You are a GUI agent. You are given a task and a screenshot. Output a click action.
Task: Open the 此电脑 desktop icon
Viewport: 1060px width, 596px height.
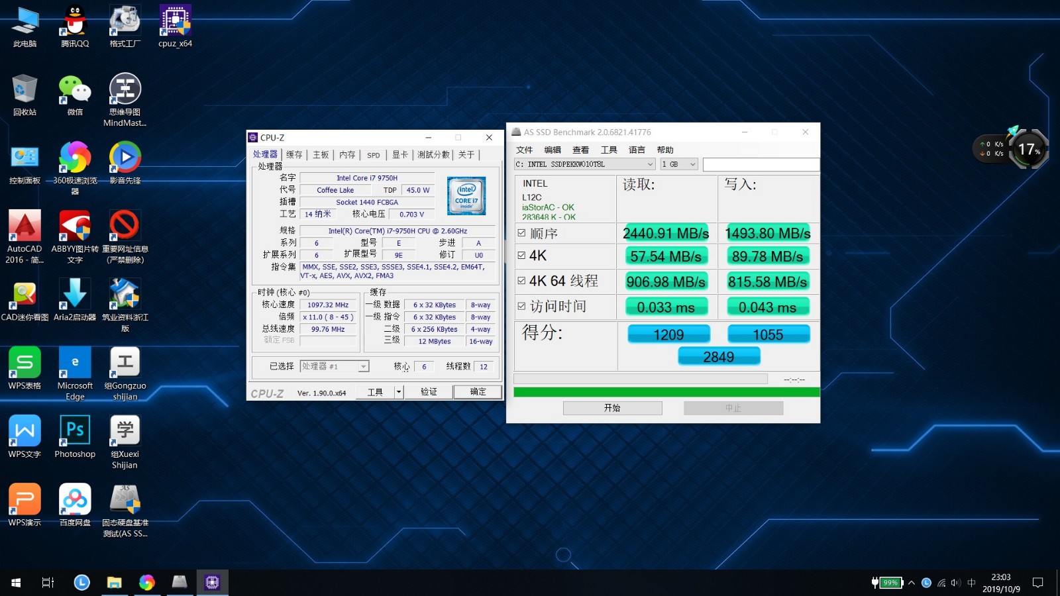point(25,27)
